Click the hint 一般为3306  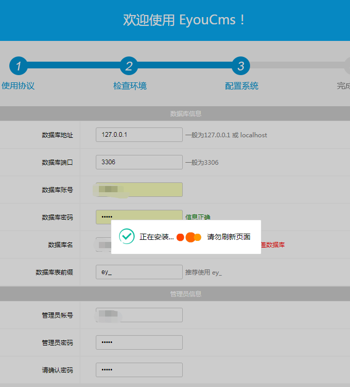click(202, 162)
